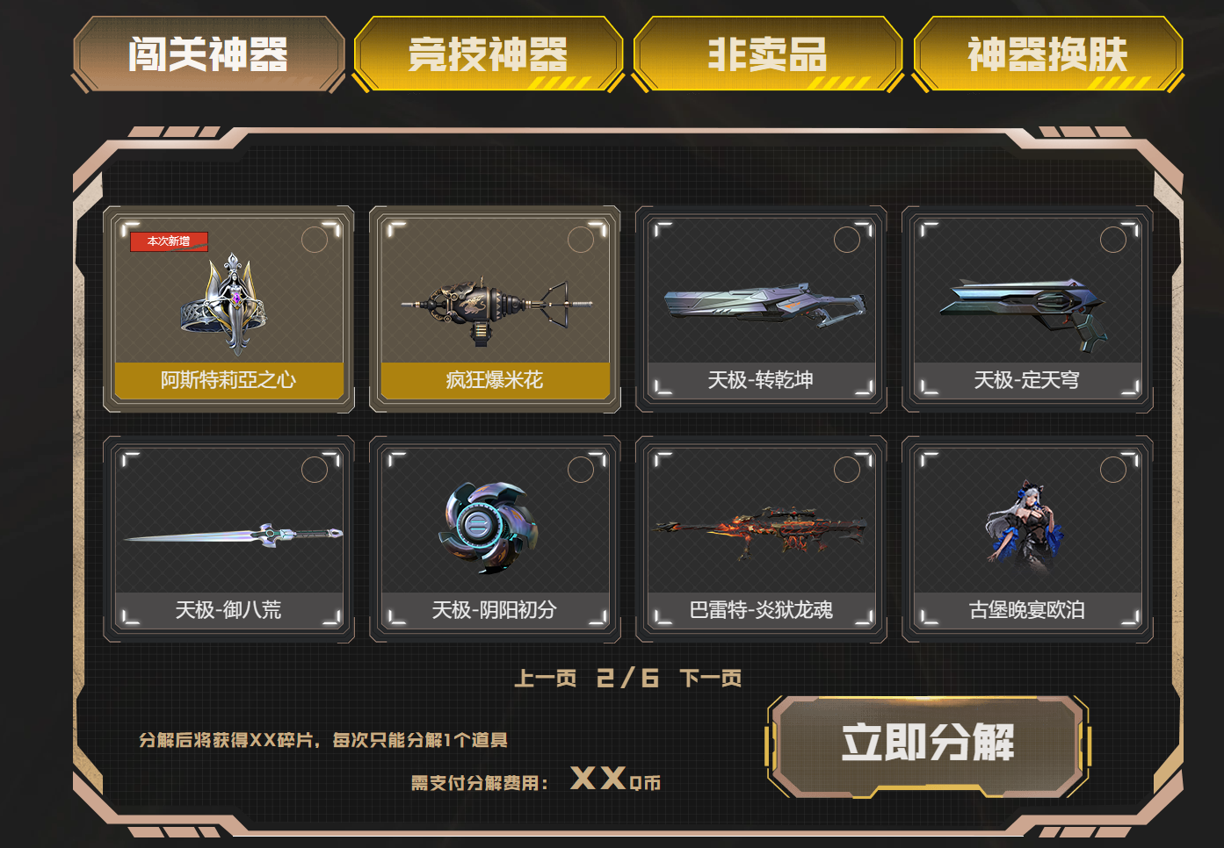
Task: Tick the circle on 古堡晚宴欧泊 card
Action: (x=1113, y=470)
